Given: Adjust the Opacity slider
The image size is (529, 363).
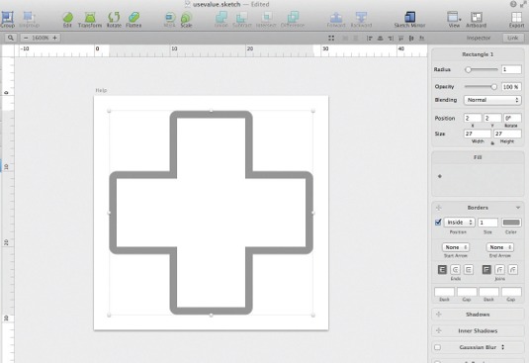Looking at the screenshot, I should pos(481,87).
